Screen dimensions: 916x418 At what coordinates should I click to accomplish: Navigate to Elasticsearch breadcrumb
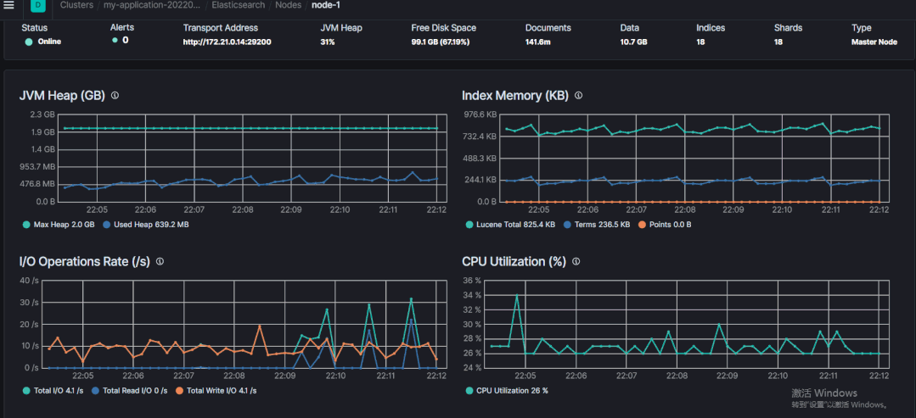238,5
